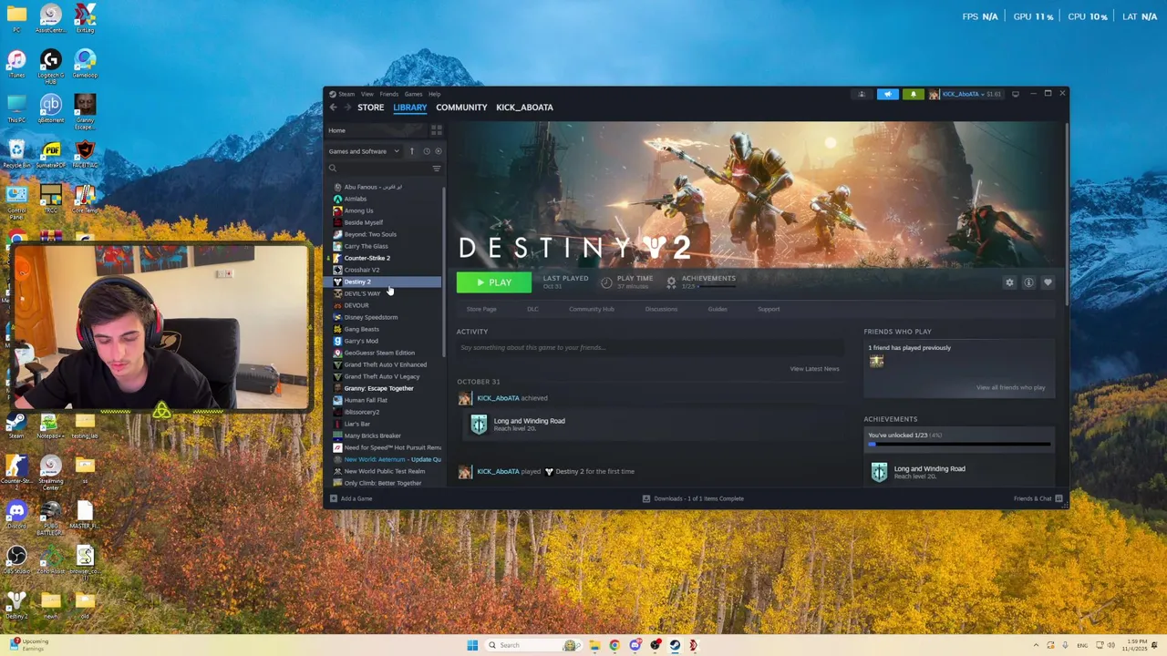Image resolution: width=1167 pixels, height=656 pixels.
Task: Open Destiny 2 desktop shortcut
Action: [x=16, y=605]
